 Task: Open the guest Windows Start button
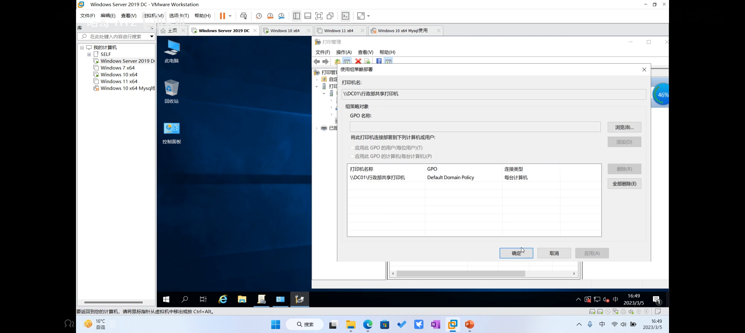pyautogui.click(x=166, y=299)
